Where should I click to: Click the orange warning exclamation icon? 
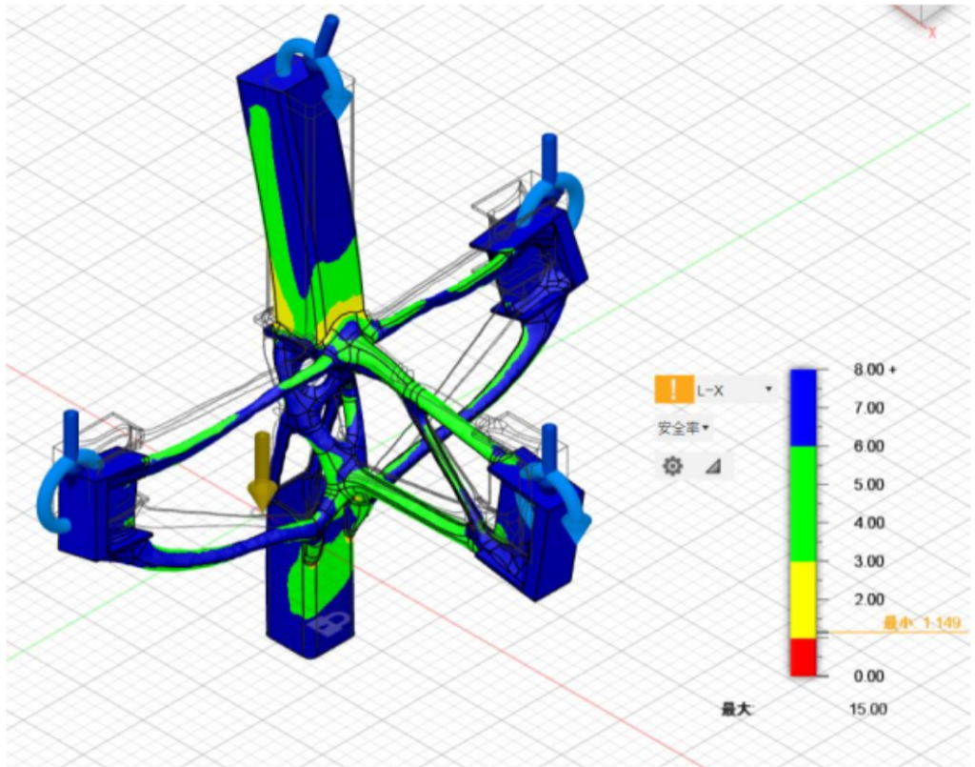(674, 389)
